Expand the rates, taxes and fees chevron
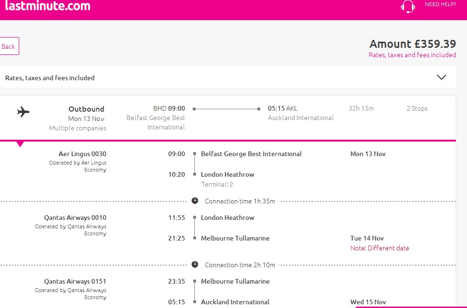This screenshot has height=308, width=467. (441, 77)
